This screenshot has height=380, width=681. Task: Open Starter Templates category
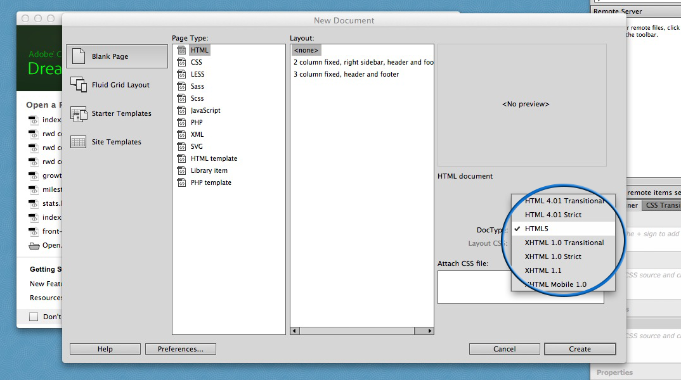click(x=111, y=113)
